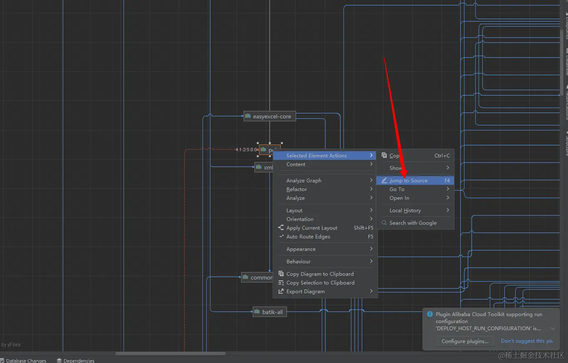The height and width of the screenshot is (363, 568).
Task: Click the Don't suggest this plugin link
Action: 527,341
